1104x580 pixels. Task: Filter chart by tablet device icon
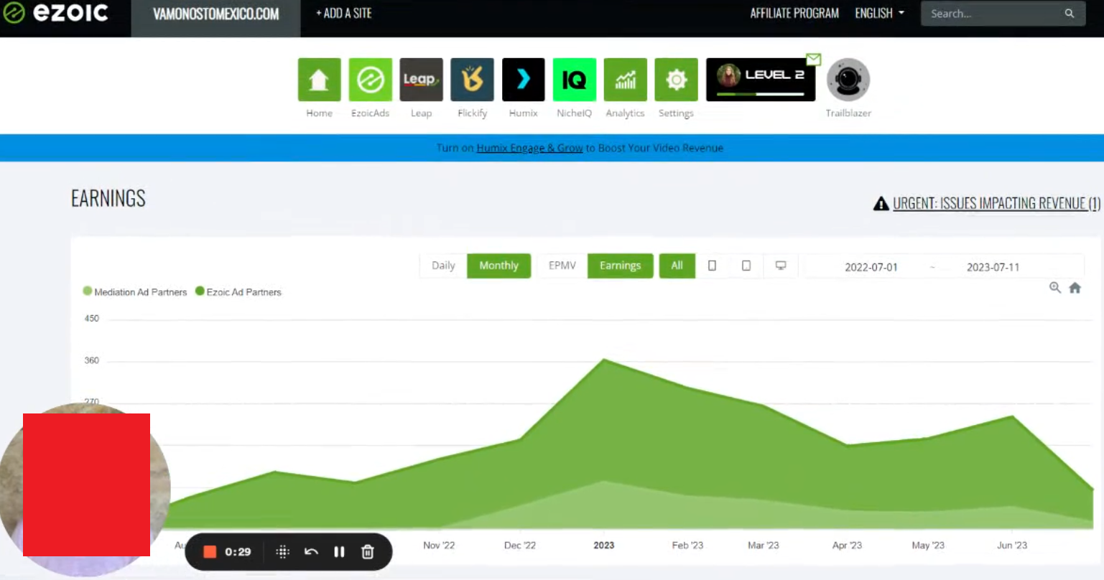point(746,266)
